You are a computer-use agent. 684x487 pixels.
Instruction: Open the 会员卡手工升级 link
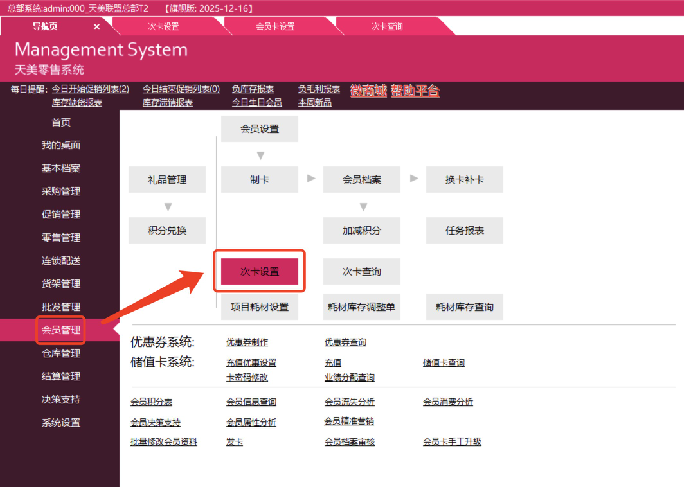452,442
